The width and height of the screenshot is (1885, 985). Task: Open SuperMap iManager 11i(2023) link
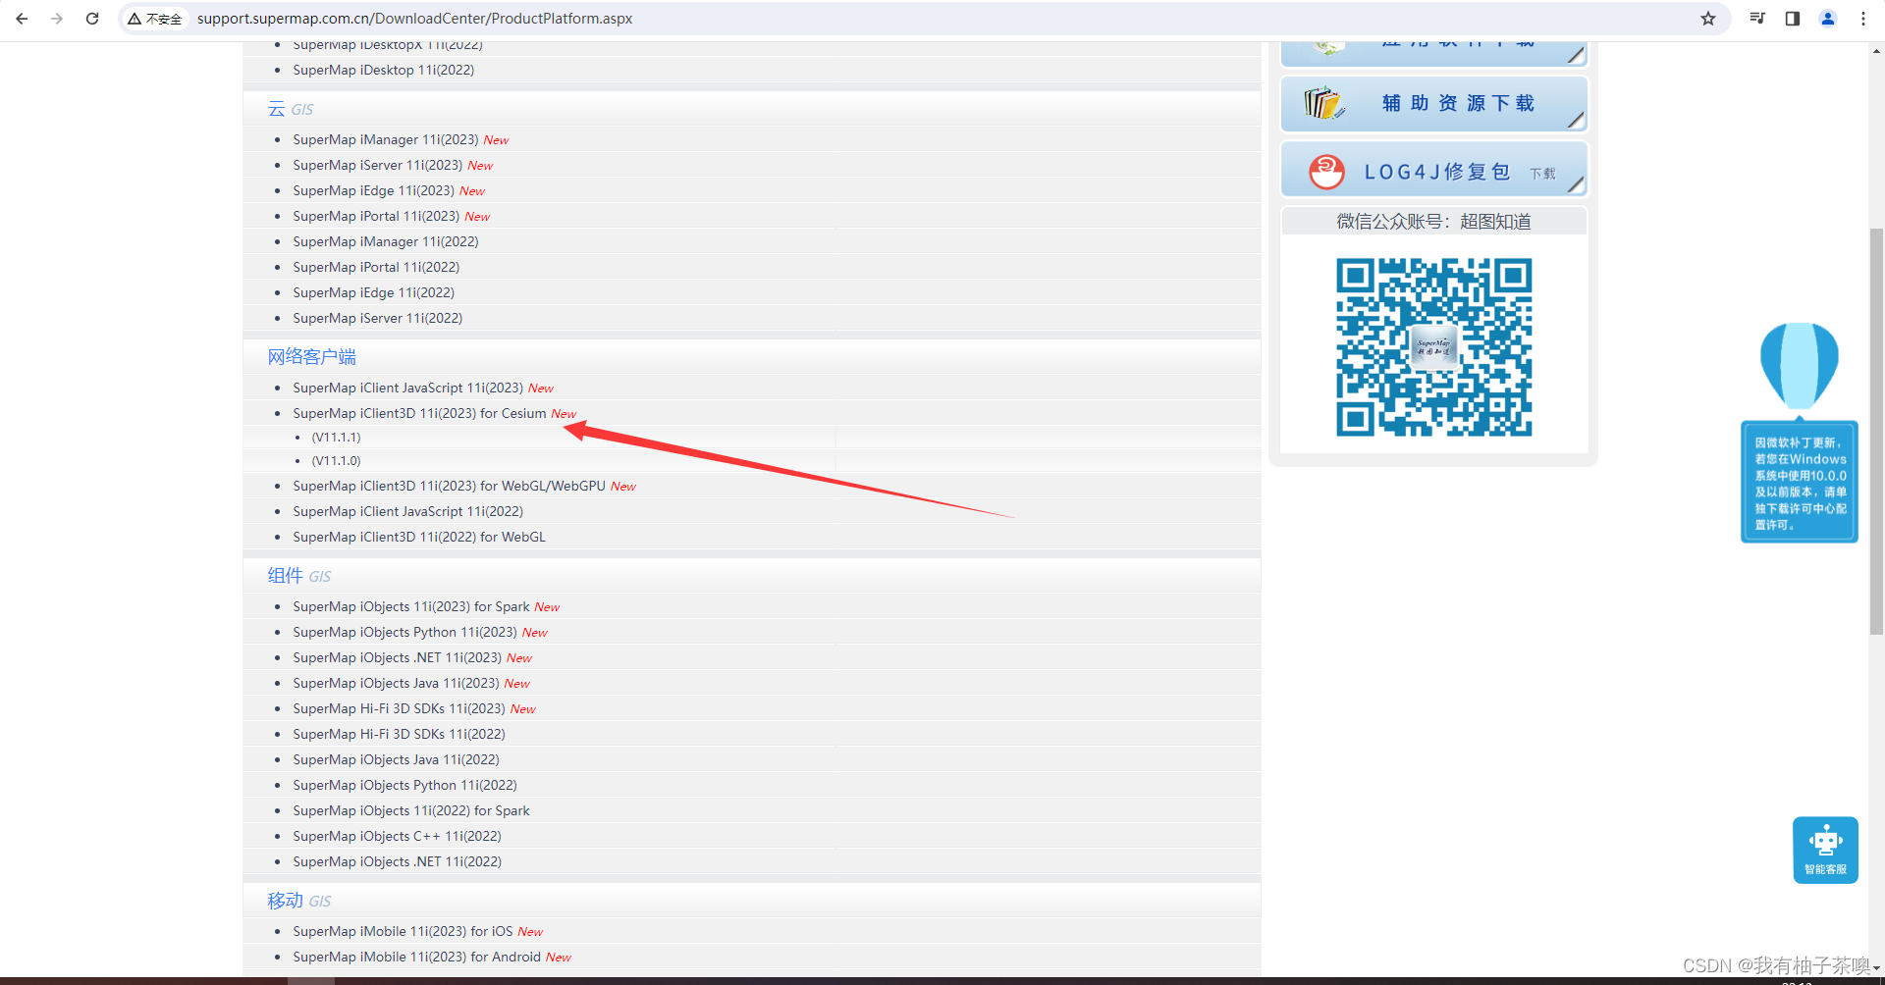coord(386,139)
